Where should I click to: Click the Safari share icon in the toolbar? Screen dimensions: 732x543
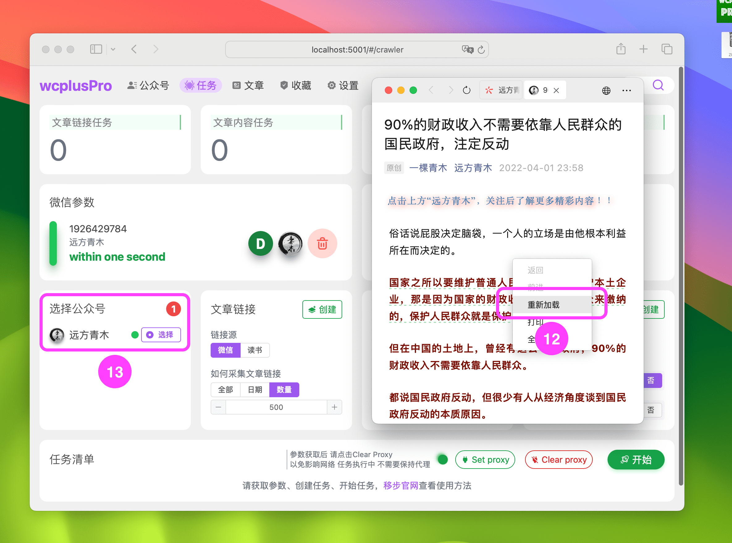pos(621,48)
